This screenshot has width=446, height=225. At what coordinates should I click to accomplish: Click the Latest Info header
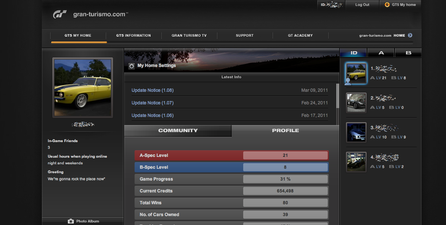pyautogui.click(x=232, y=77)
